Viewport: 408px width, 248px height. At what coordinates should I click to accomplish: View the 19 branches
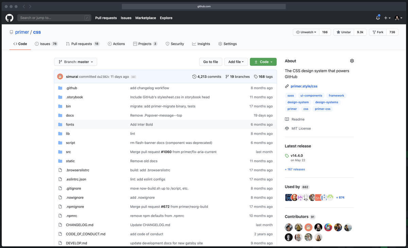coord(237,77)
